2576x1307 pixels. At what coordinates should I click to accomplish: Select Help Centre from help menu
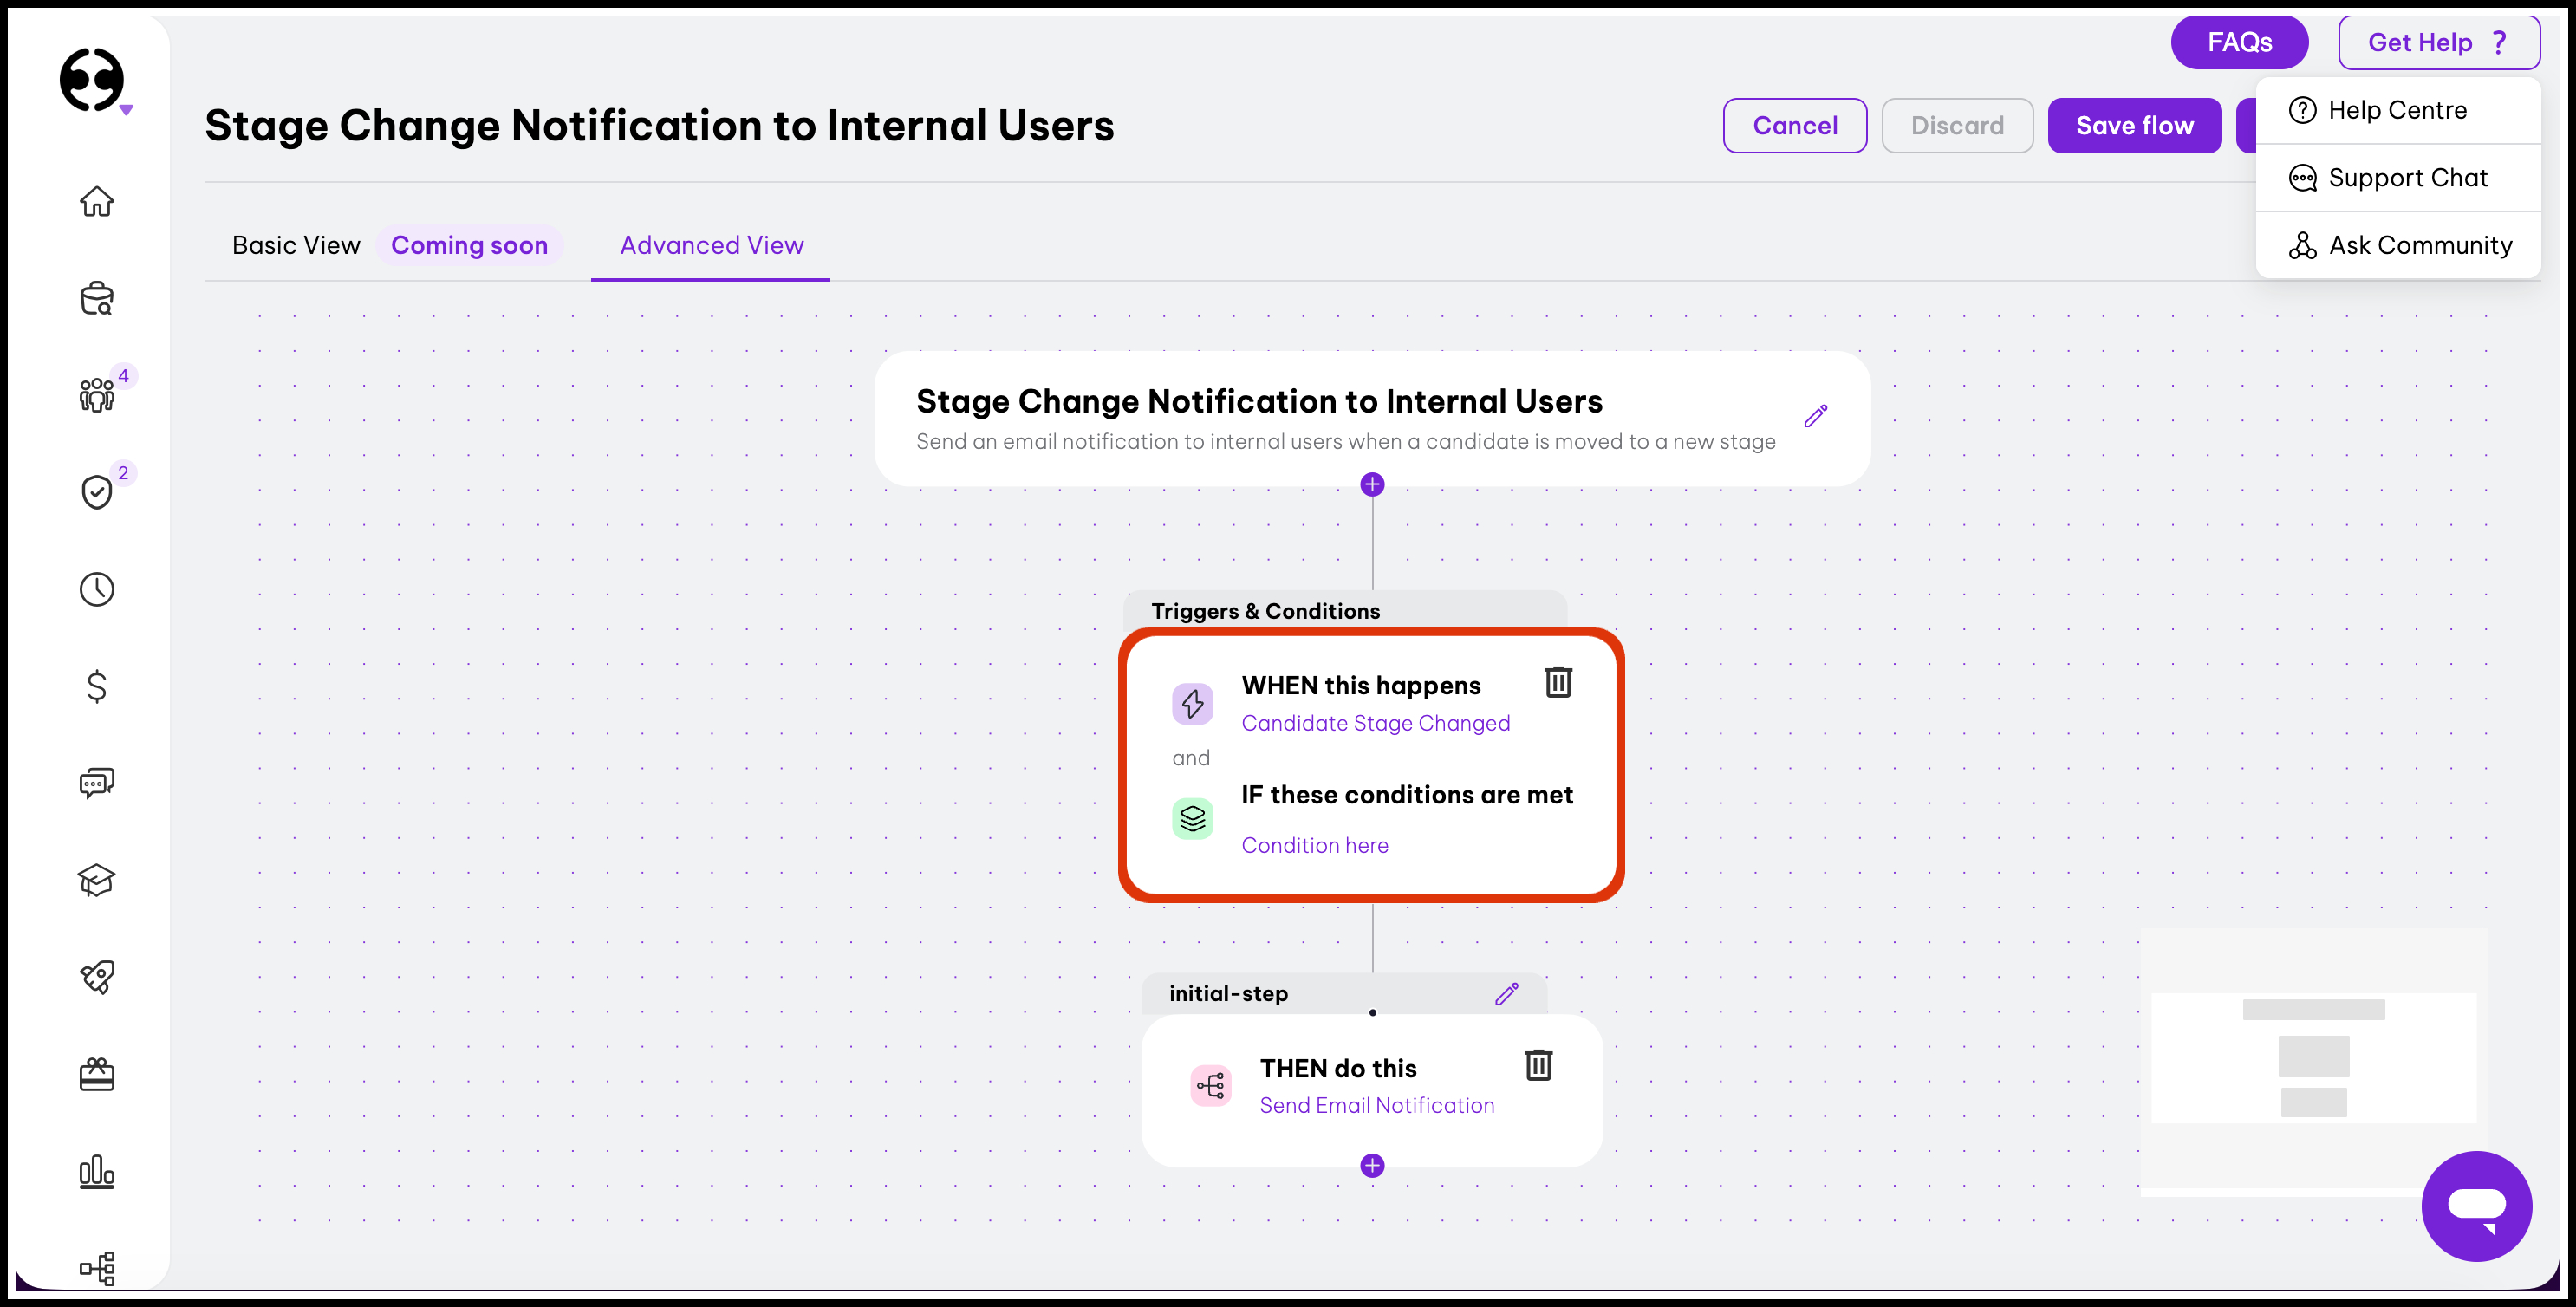(2398, 110)
